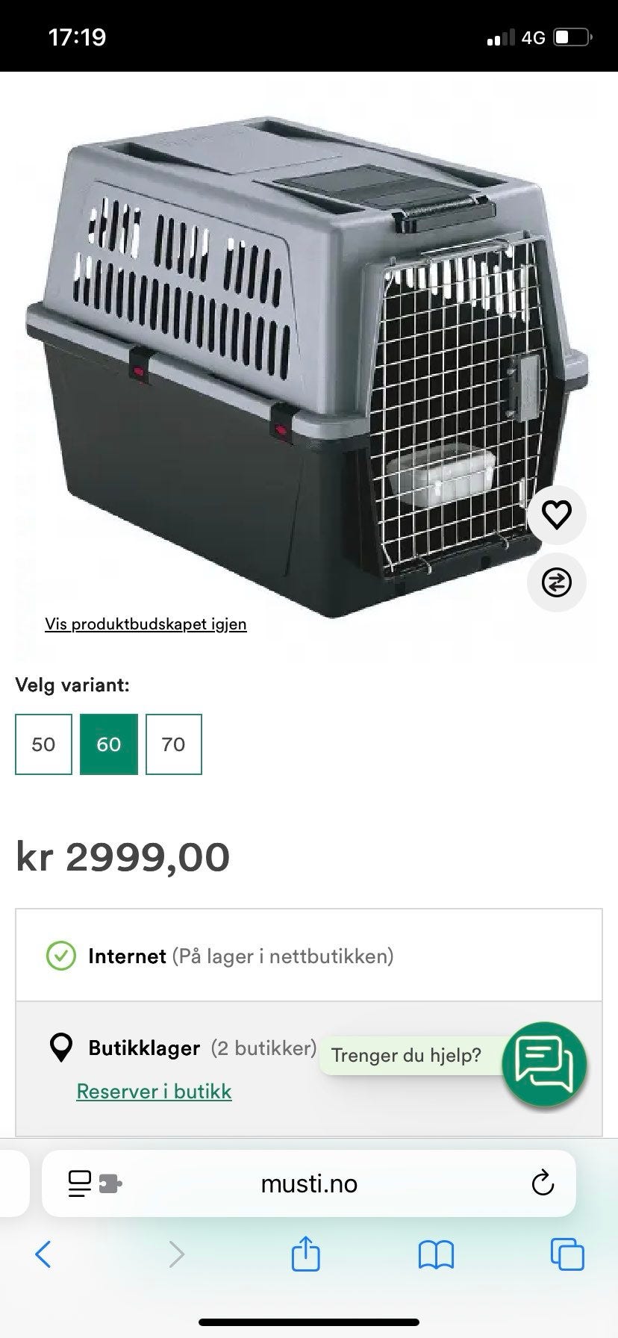Screen dimensions: 618x1338
Task: Open the page format reader menu icon
Action: point(95,1183)
